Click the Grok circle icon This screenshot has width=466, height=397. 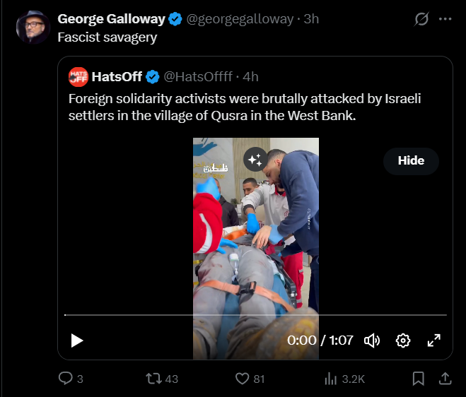coord(421,19)
